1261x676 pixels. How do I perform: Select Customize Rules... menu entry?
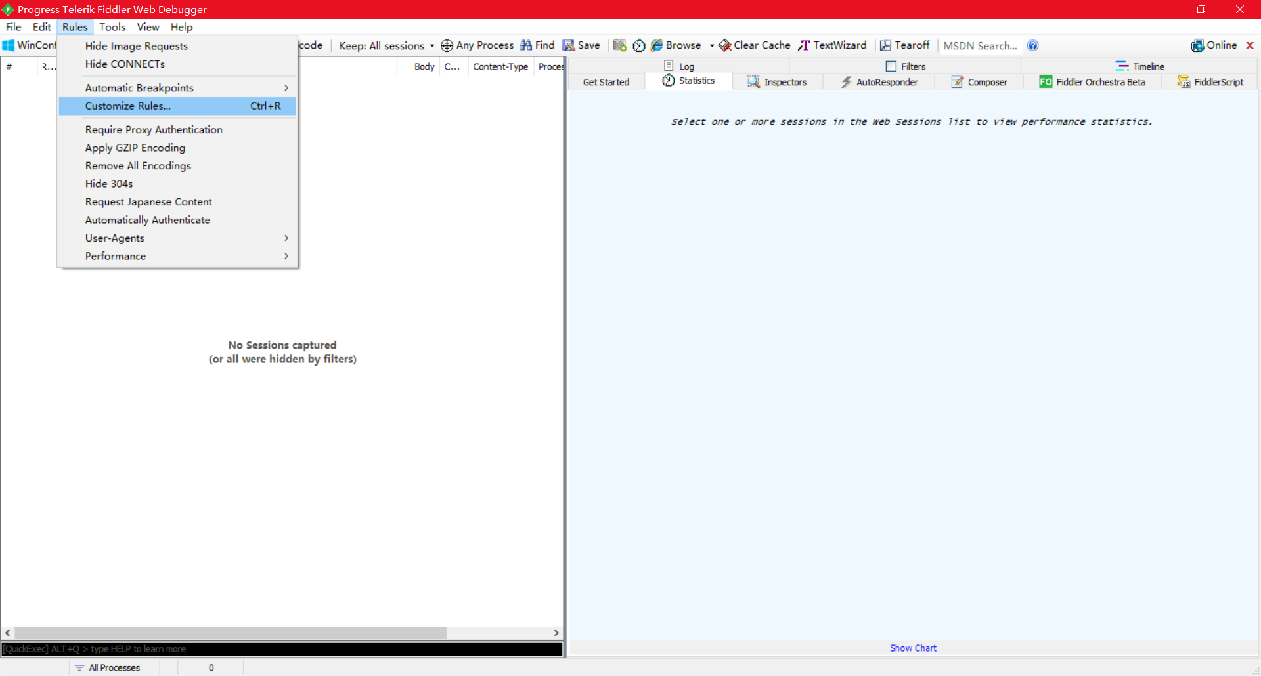coord(177,106)
